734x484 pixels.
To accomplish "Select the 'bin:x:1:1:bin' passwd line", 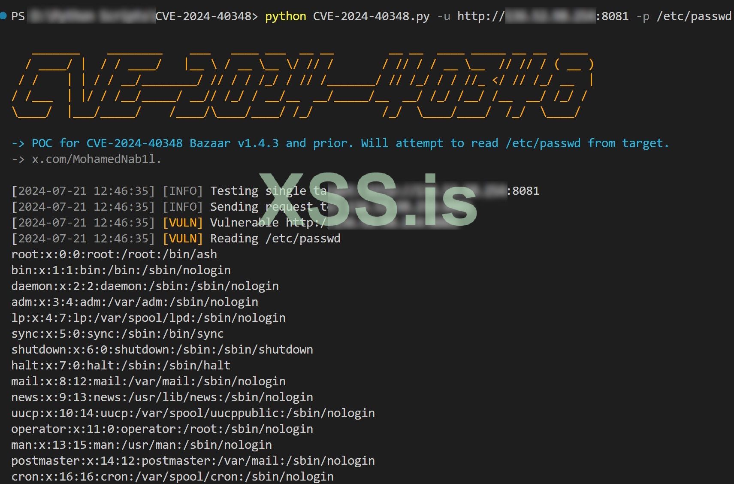I will coord(121,270).
